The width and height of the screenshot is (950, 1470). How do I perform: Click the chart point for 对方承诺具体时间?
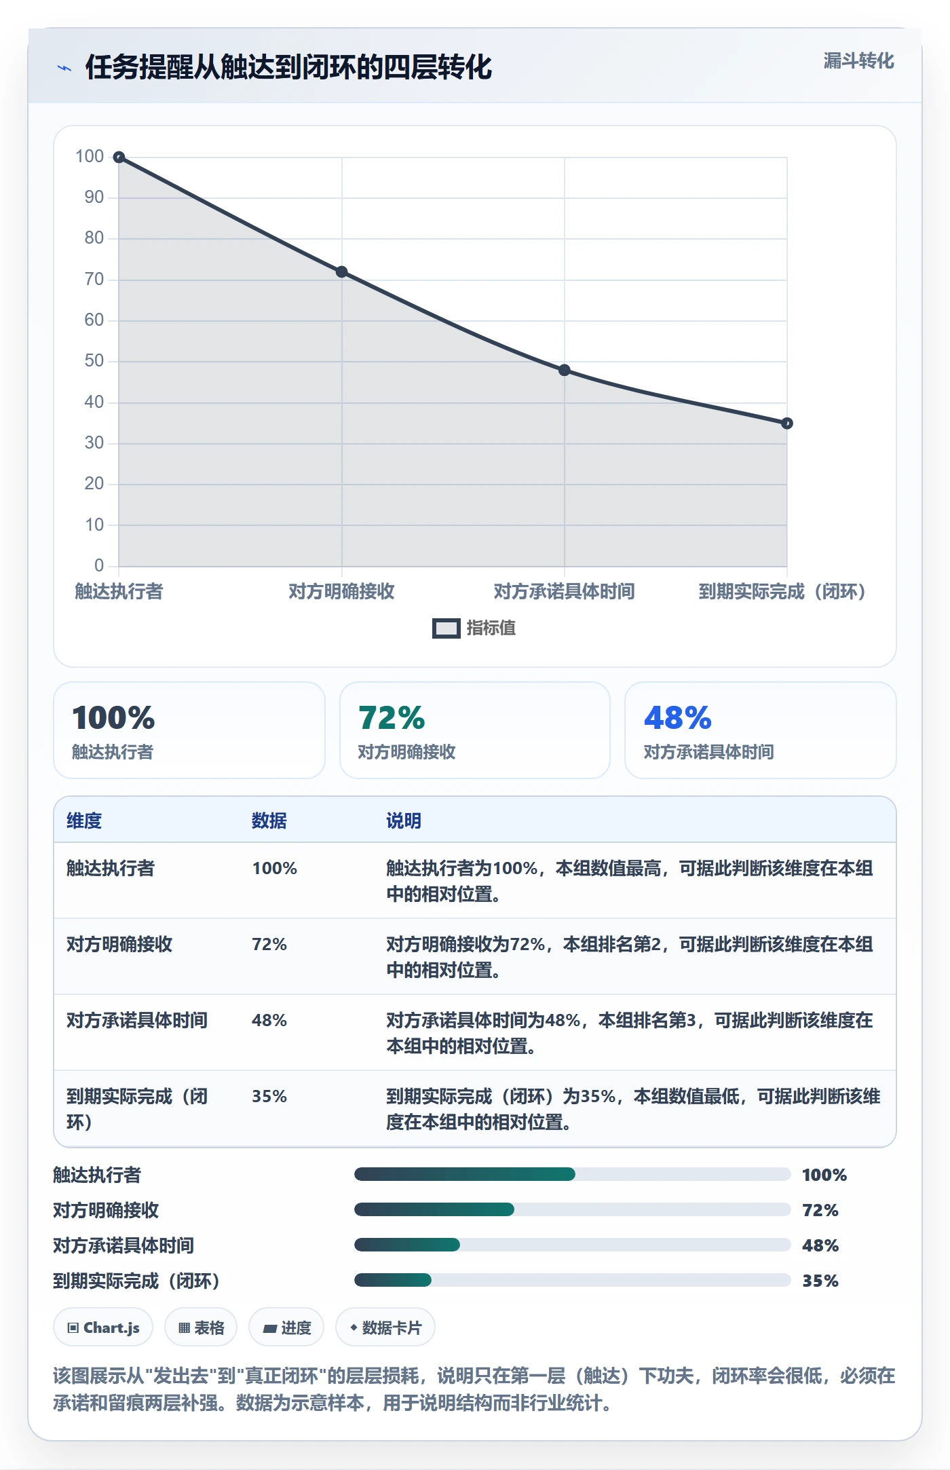(x=565, y=370)
